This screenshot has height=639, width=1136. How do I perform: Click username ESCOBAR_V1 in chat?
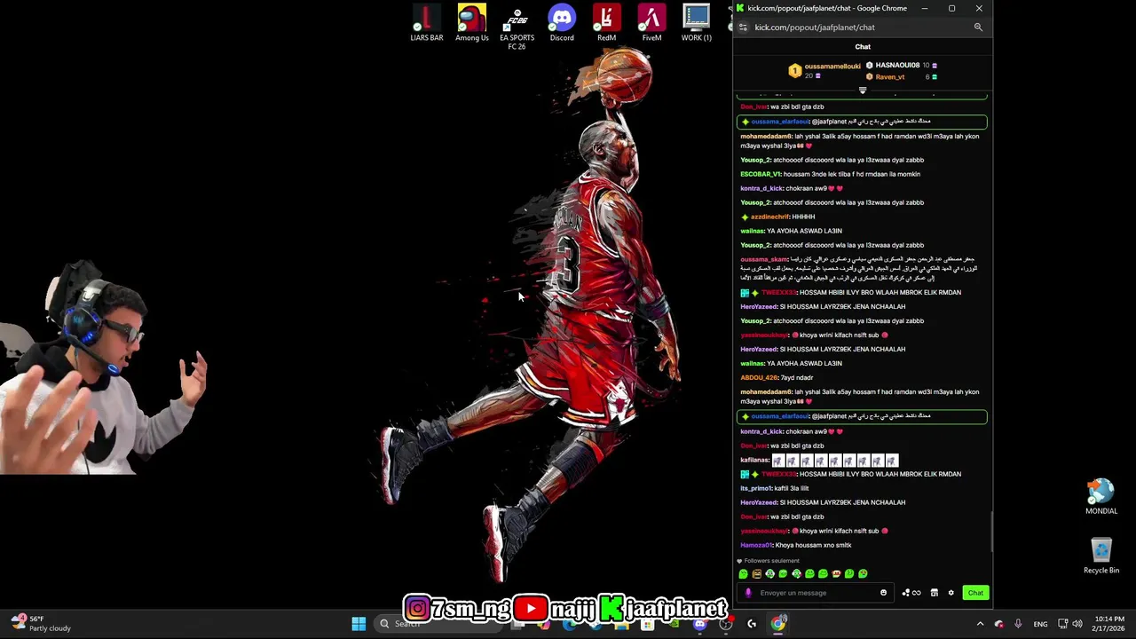point(761,174)
